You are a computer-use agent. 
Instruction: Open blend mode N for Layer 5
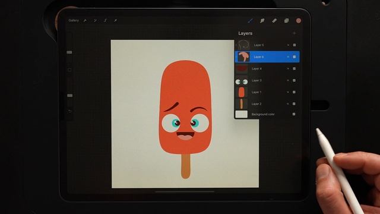tap(288, 45)
